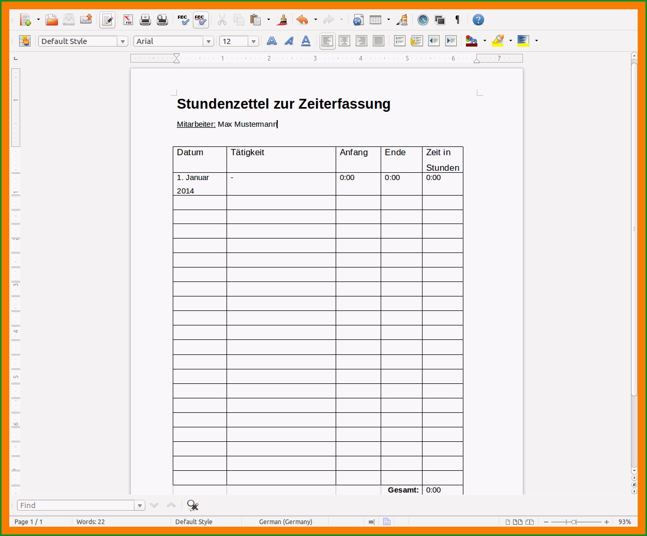Click Words: 22 count in status bar
This screenshot has width=647, height=536.
pos(91,522)
